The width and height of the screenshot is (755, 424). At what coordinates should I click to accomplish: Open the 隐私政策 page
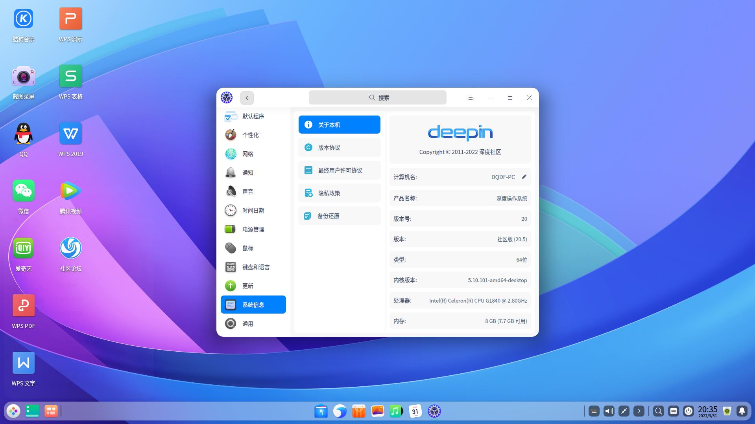coord(339,193)
